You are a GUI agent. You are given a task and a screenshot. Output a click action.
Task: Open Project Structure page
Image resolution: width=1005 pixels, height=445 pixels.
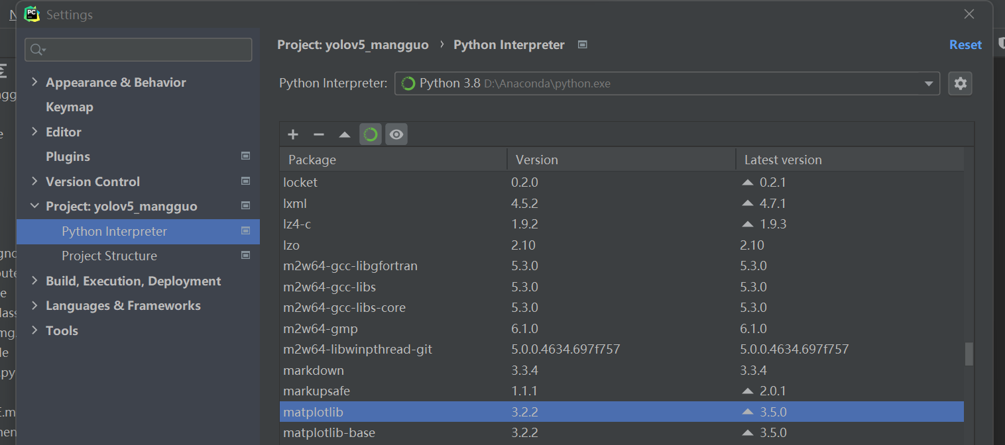tap(109, 256)
